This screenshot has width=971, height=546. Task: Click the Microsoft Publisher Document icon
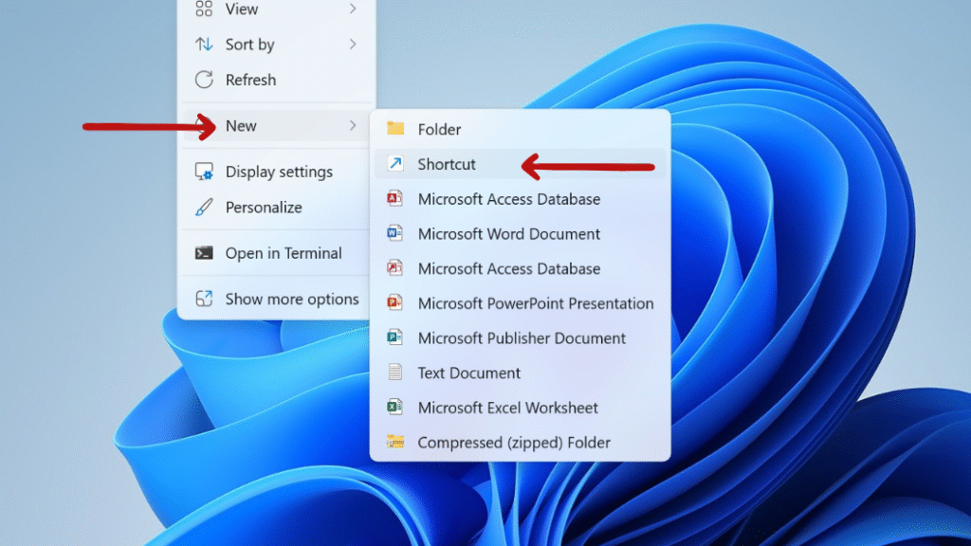pyautogui.click(x=394, y=337)
